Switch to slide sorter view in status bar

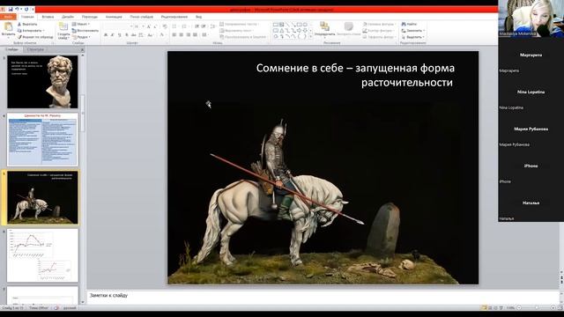(490, 308)
